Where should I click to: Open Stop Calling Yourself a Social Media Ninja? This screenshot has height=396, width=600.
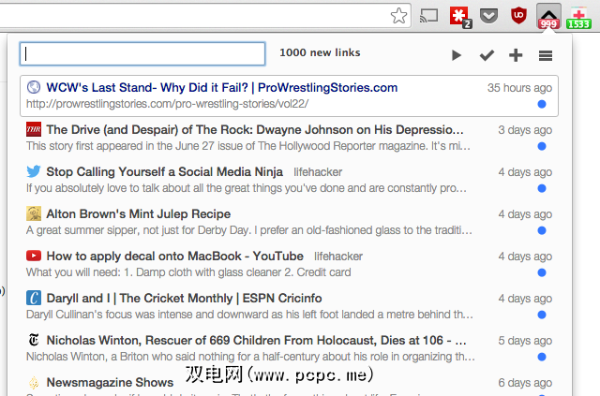tap(165, 172)
